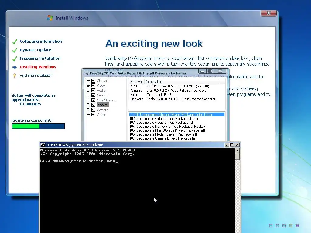The image size is (311, 233).
Task: Minimize the FreeSkyCD driver window
Action: (x=202, y=71)
